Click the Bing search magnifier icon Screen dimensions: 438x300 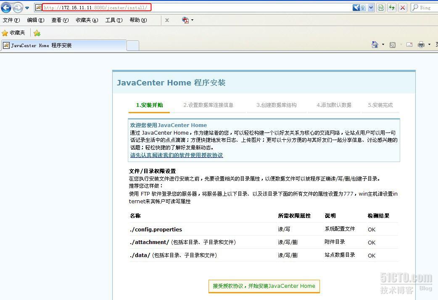[415, 8]
